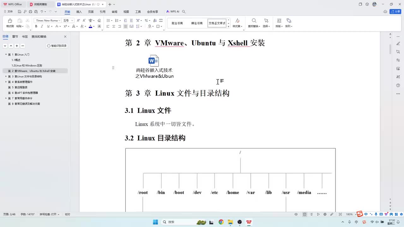Toggle character shading button
Screen dimensions: 404x227
[99, 26]
